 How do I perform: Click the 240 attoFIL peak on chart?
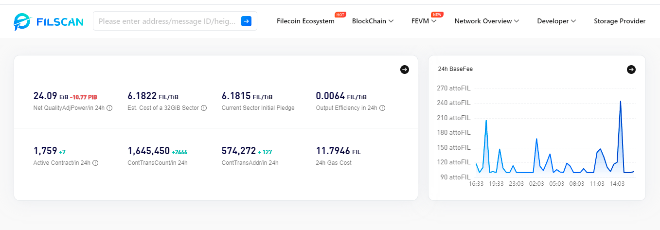(x=621, y=102)
